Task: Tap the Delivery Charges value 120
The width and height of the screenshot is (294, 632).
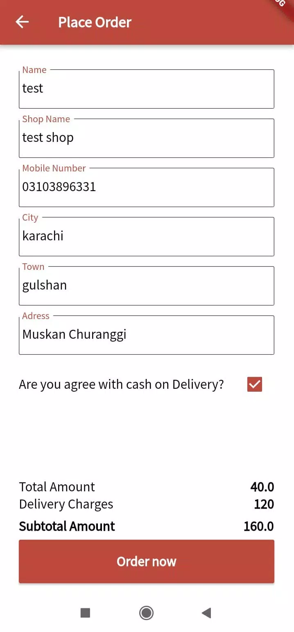Action: point(264,504)
